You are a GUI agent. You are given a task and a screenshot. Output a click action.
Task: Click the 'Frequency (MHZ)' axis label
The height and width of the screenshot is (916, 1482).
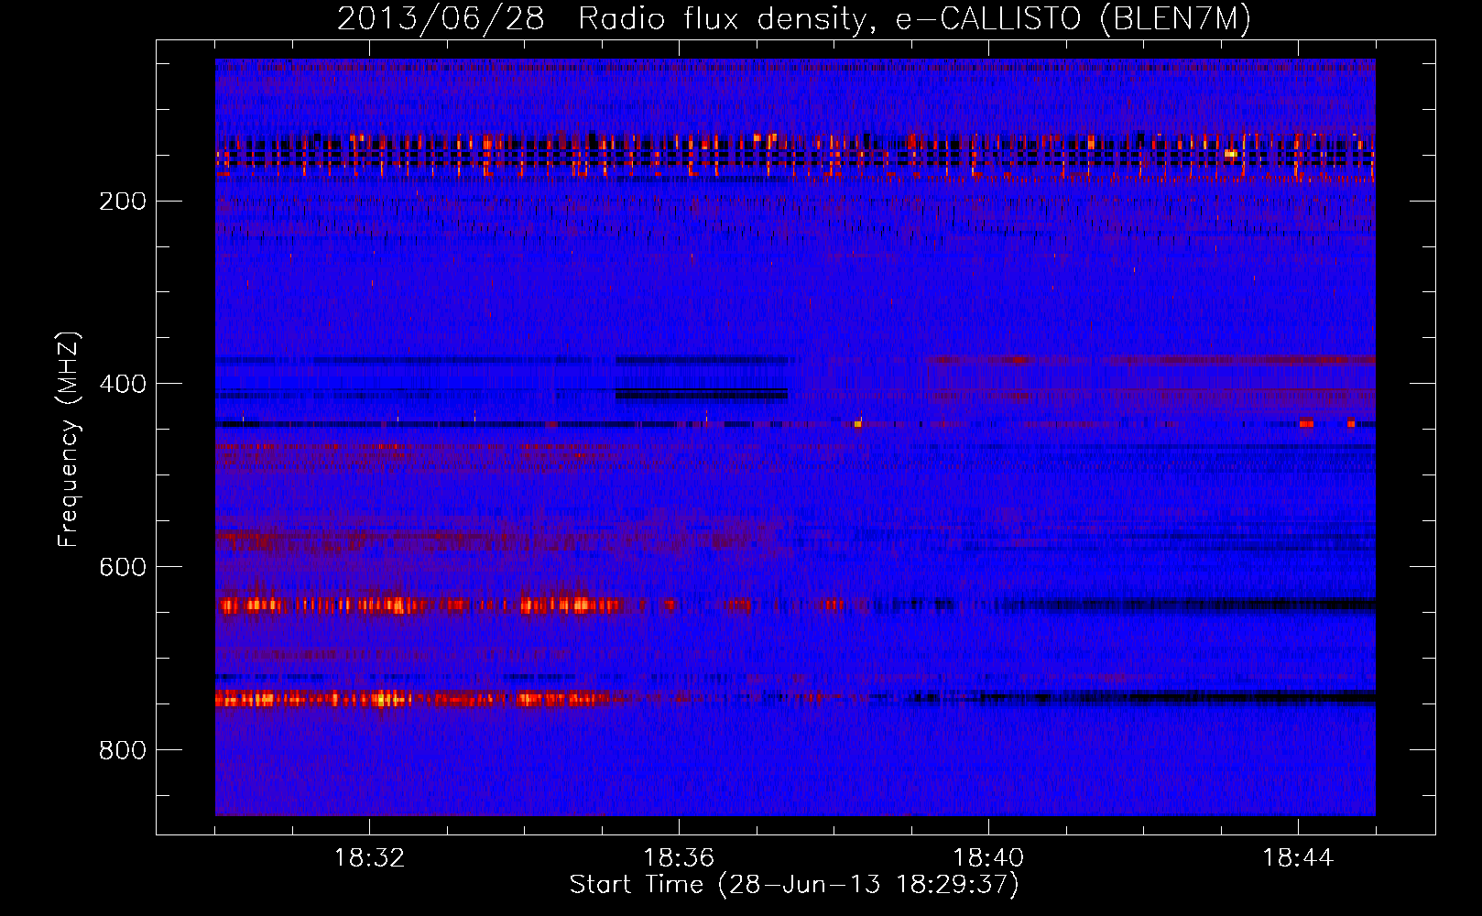[x=69, y=440]
